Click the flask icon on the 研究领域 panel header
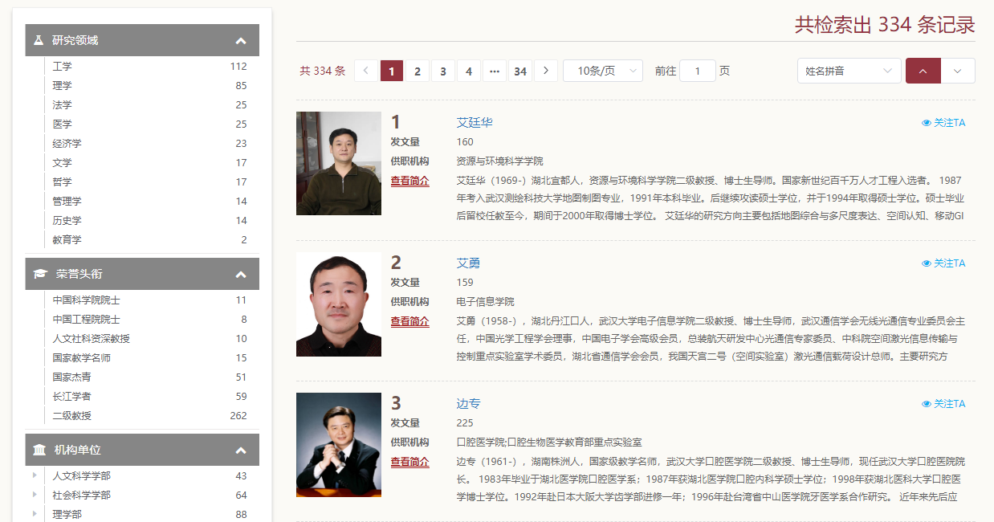This screenshot has width=994, height=522. [39, 39]
